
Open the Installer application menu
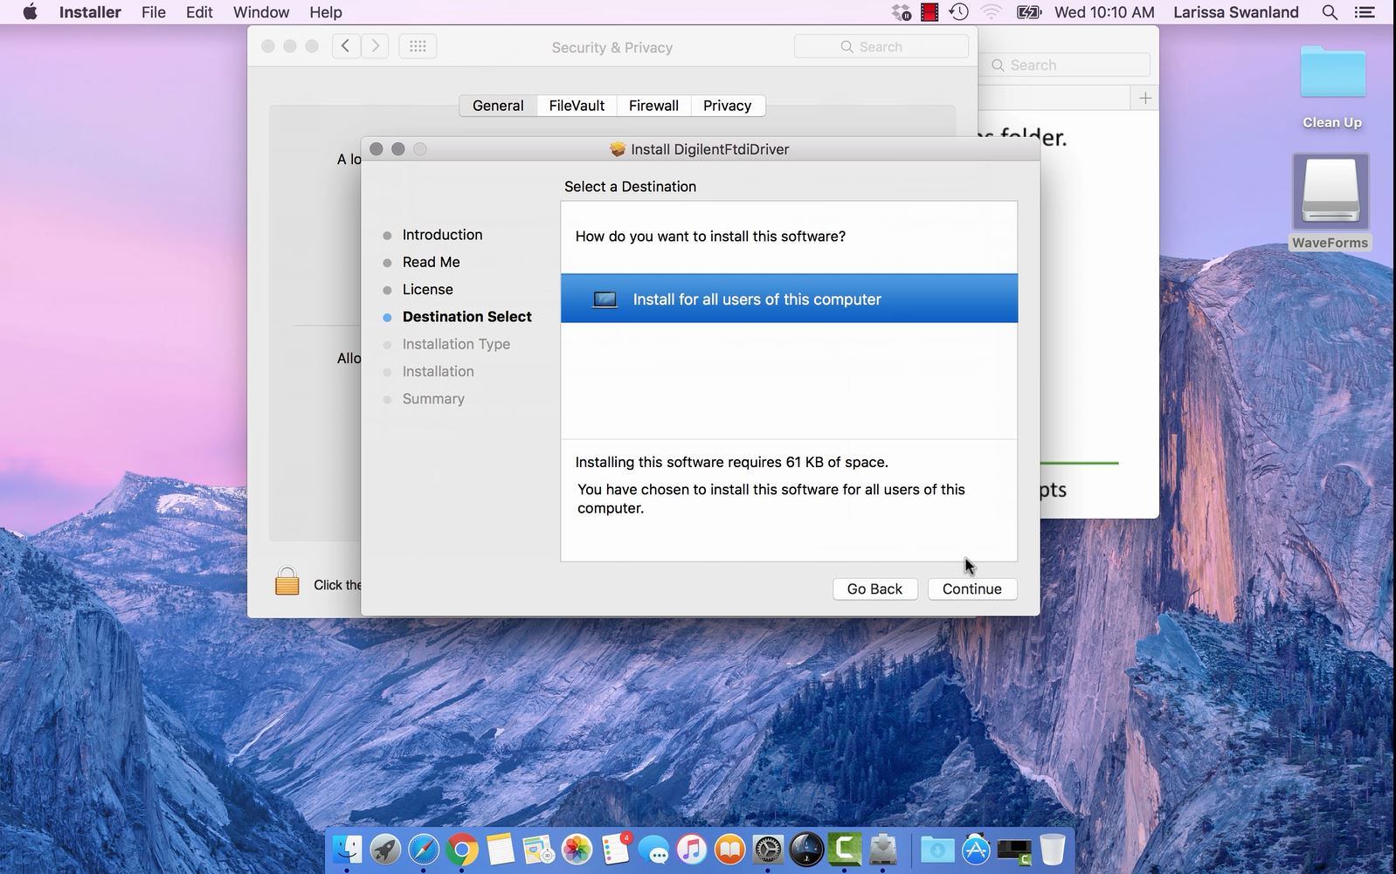(x=90, y=12)
